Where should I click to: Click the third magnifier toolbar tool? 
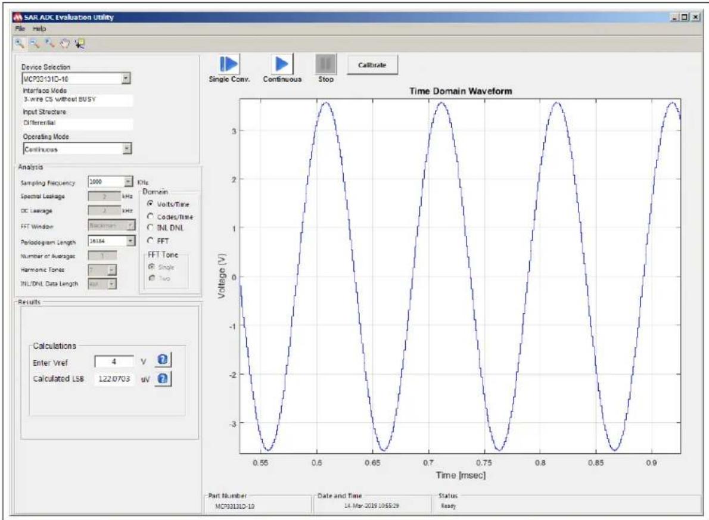[x=49, y=43]
